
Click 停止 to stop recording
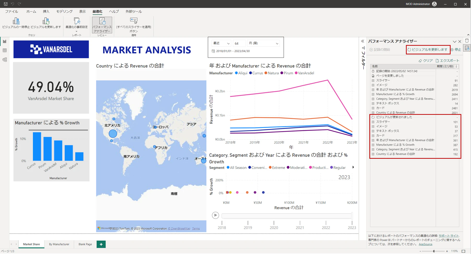pos(456,49)
